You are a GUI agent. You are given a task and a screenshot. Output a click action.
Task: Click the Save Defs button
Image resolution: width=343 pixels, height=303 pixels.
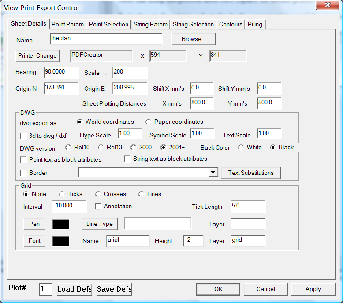pyautogui.click(x=114, y=289)
